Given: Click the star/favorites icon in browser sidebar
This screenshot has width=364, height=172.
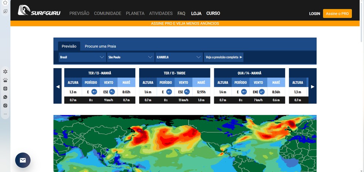Looking at the screenshot, I should (x=5, y=3).
